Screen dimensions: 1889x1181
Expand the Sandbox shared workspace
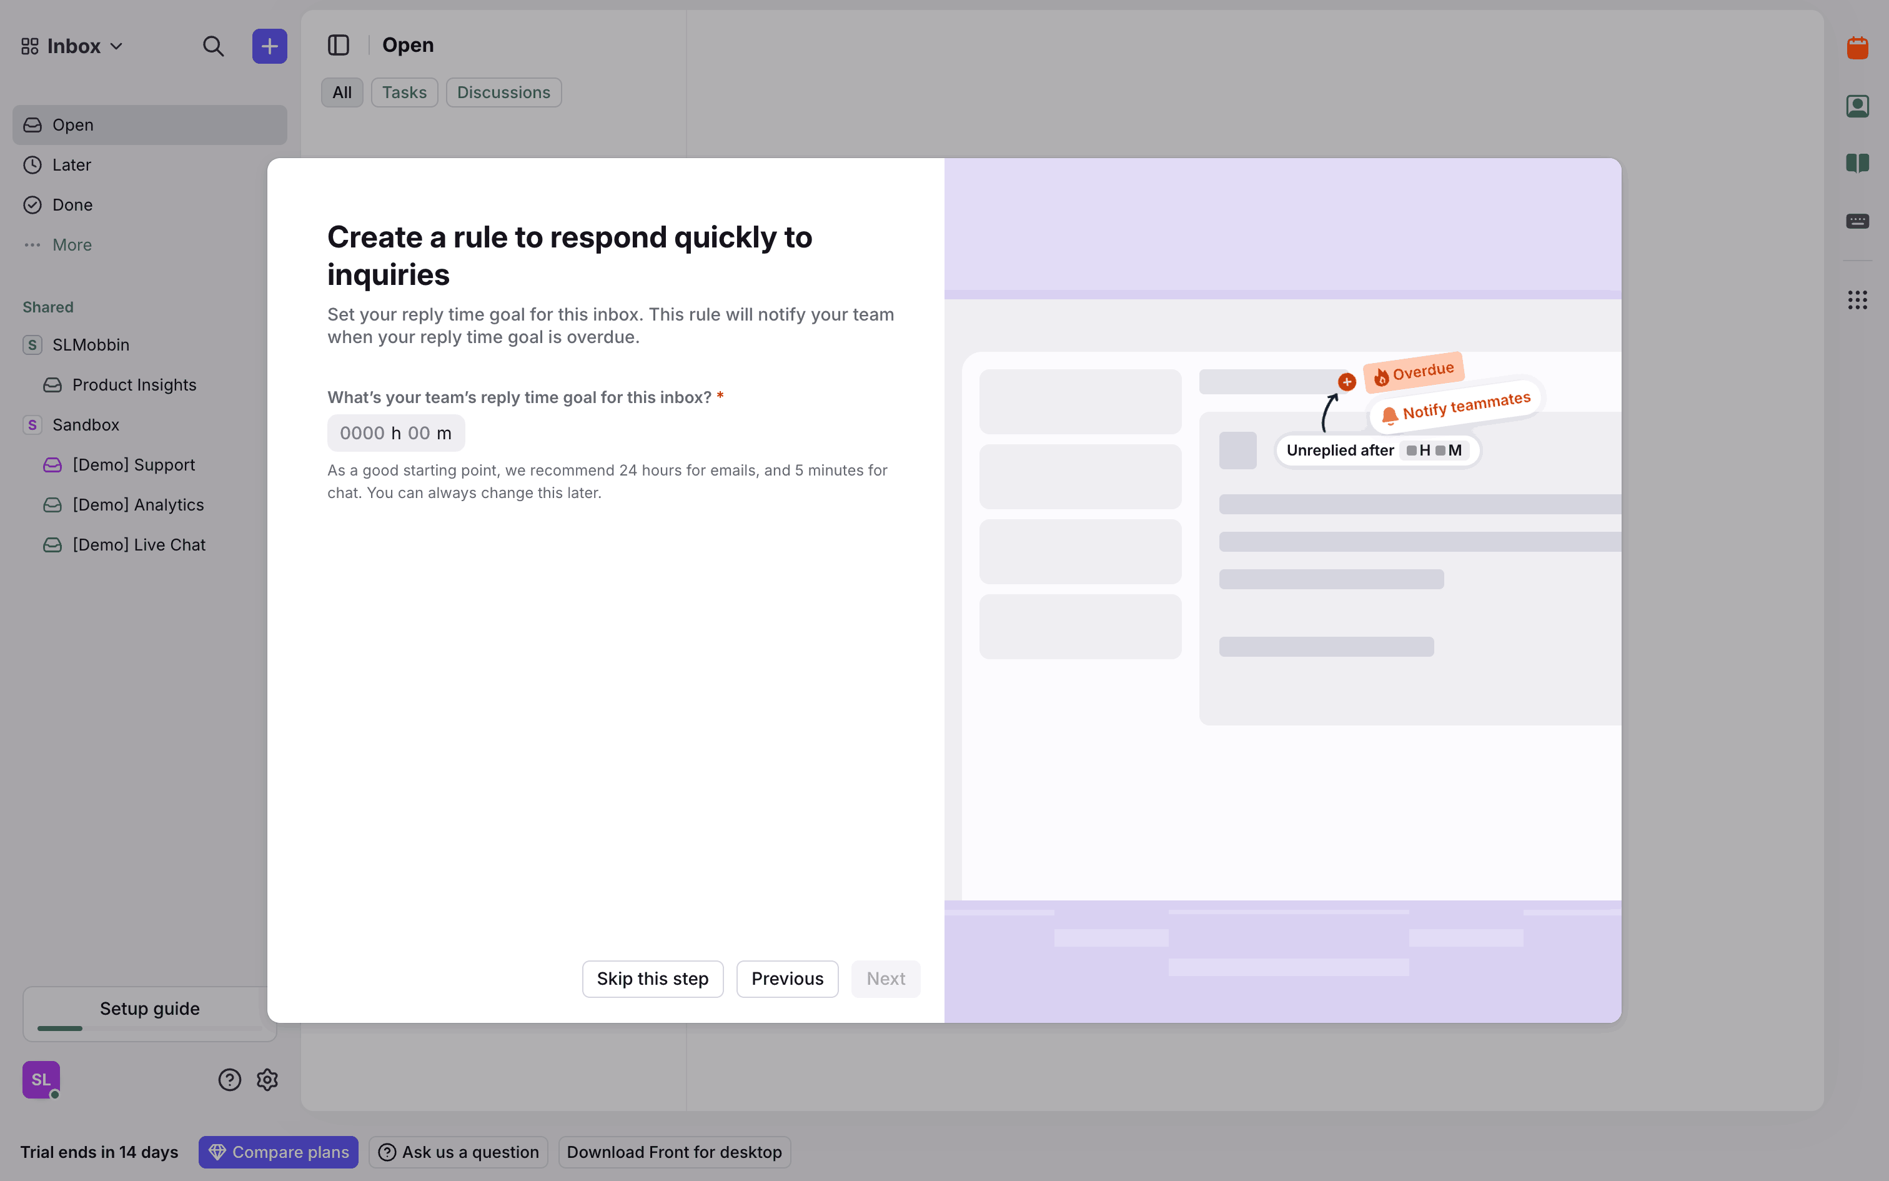pos(85,425)
